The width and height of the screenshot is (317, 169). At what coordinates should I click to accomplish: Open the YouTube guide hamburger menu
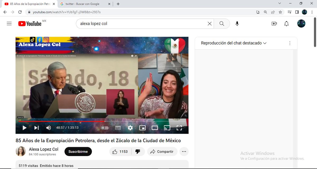point(9,23)
